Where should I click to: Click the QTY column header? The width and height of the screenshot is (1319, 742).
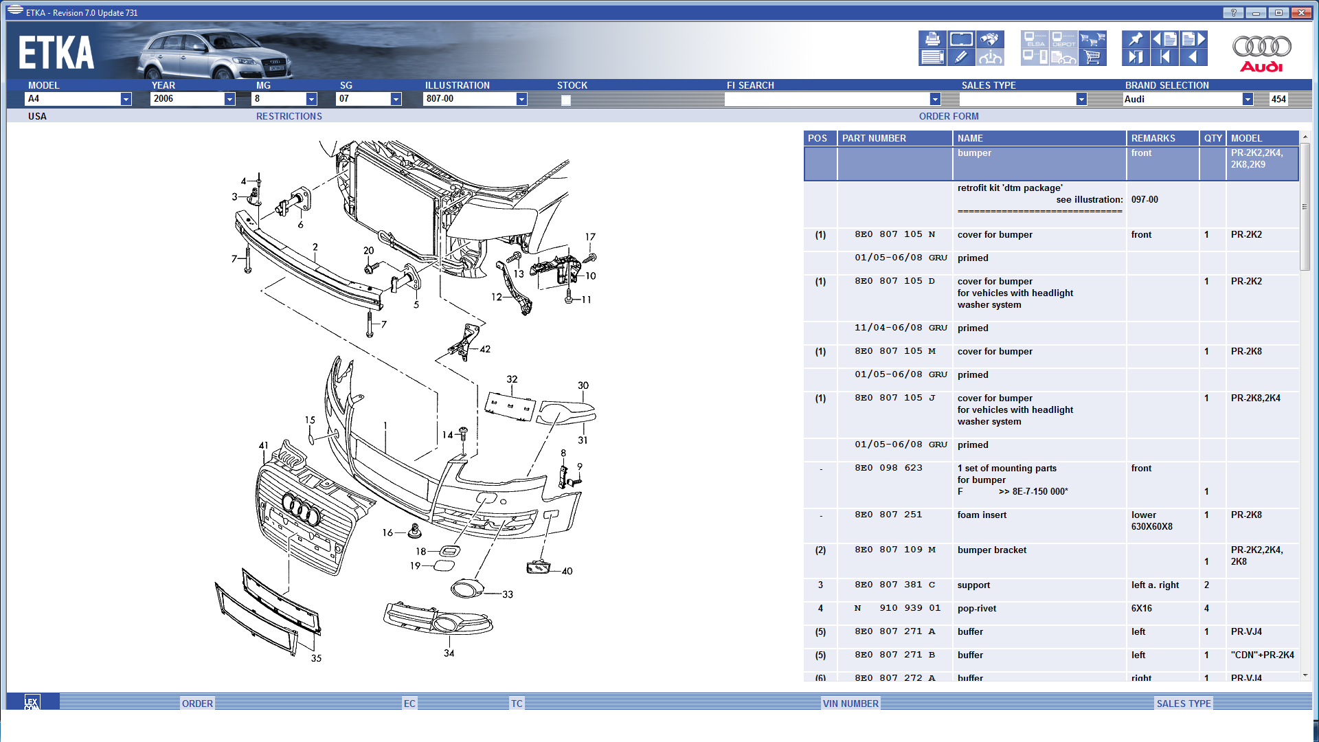click(x=1213, y=138)
